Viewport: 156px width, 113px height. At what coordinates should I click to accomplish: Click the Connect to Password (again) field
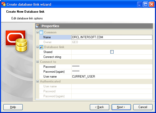click(x=112, y=72)
